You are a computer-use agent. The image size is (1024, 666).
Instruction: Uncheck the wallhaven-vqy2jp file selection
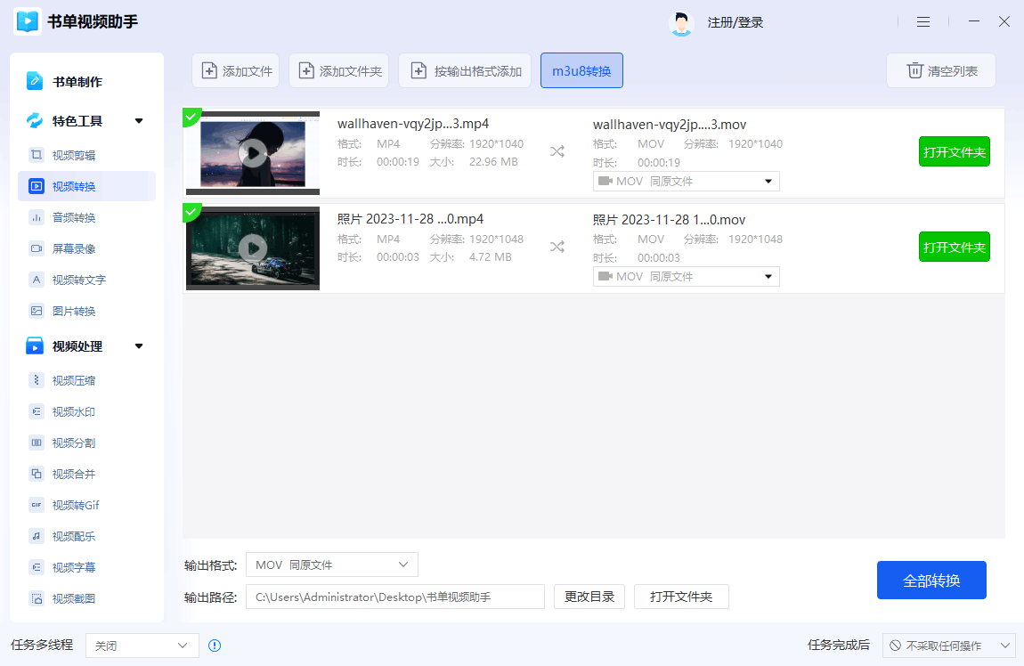[x=191, y=116]
